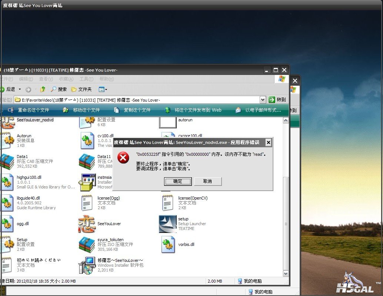
Task: Click the 取消 button in error dialog
Action: click(207, 181)
